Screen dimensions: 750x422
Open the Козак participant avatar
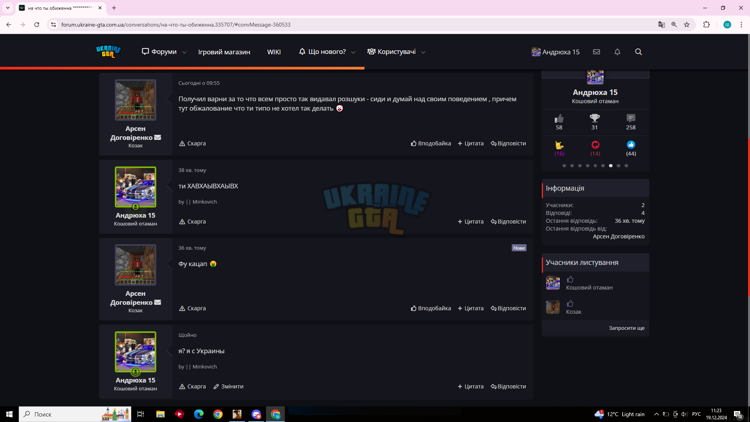click(553, 307)
